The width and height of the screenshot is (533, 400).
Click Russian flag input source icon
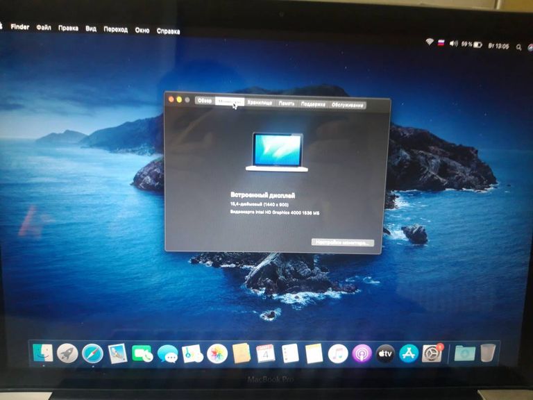(441, 42)
